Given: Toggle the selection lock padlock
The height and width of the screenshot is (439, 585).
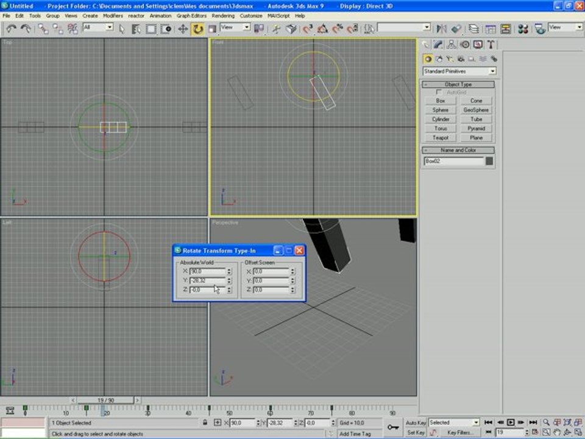Looking at the screenshot, I should [x=205, y=423].
